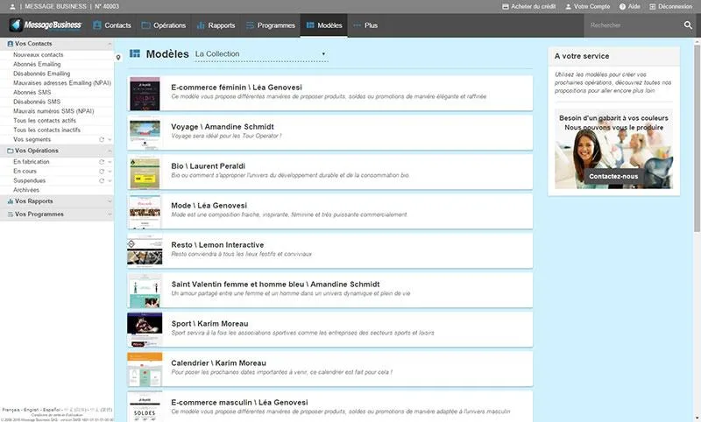The image size is (701, 422).
Task: Expand the Vos Programmes section
Action: click(x=110, y=215)
